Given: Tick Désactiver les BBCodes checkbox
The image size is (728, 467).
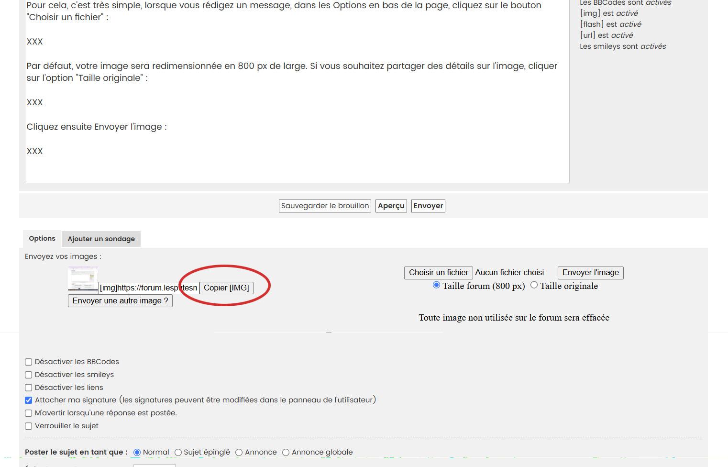Looking at the screenshot, I should tap(29, 362).
